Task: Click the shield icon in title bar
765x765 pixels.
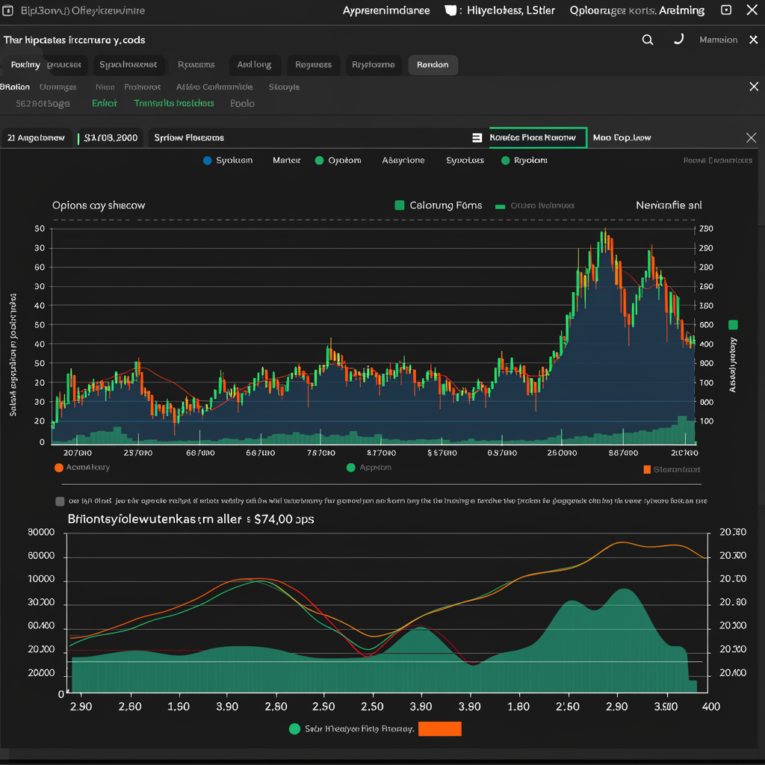Action: pos(450,10)
